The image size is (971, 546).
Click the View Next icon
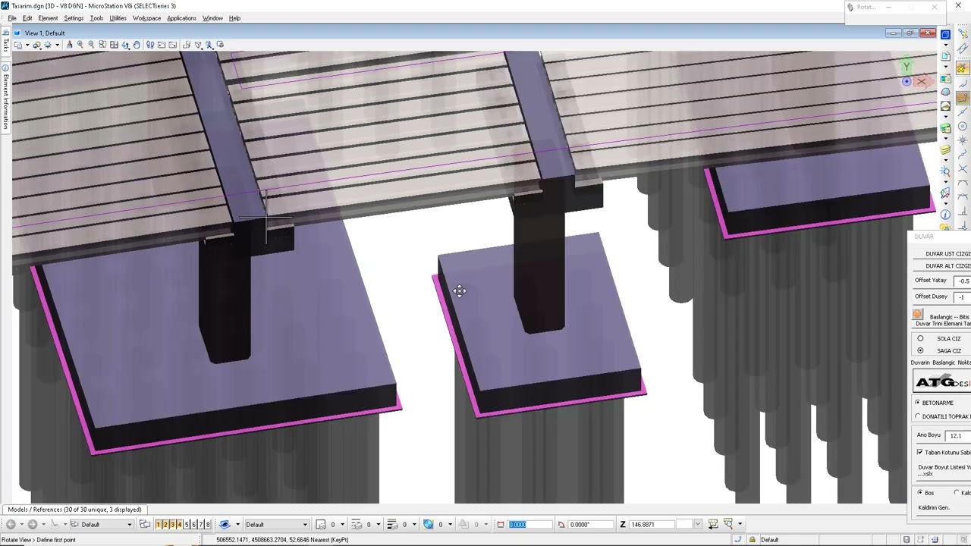[172, 45]
